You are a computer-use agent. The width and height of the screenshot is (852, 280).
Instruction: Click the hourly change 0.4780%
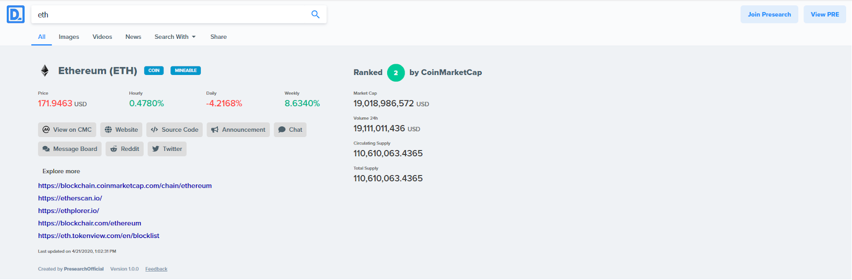[x=146, y=104]
